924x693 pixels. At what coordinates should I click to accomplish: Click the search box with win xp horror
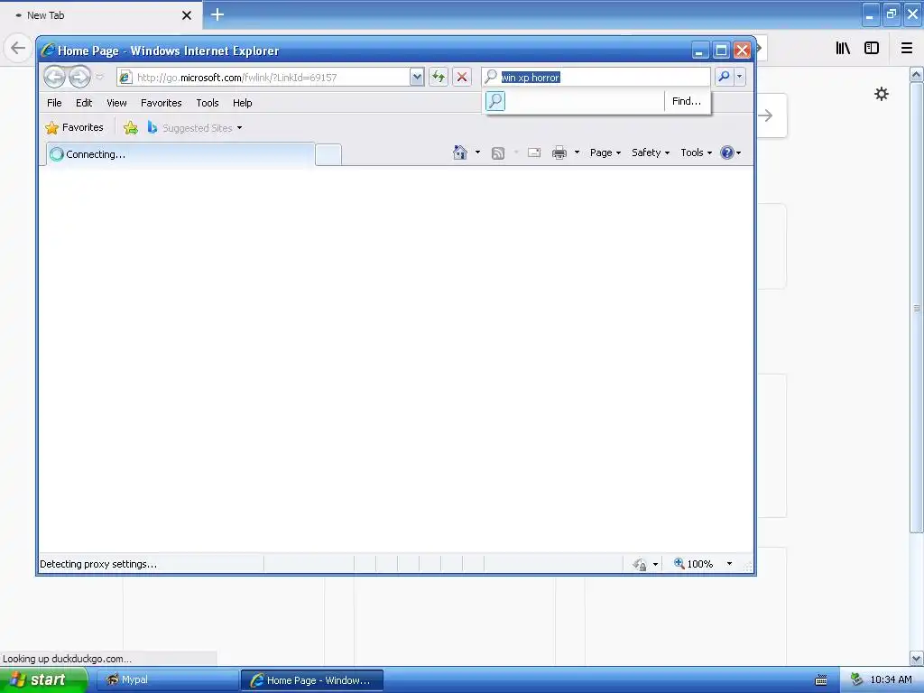point(596,78)
